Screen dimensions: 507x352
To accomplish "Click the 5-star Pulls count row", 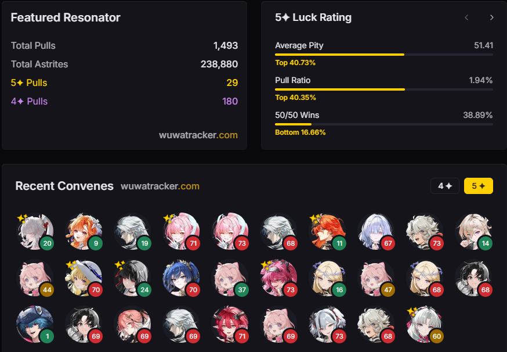I will tap(124, 82).
